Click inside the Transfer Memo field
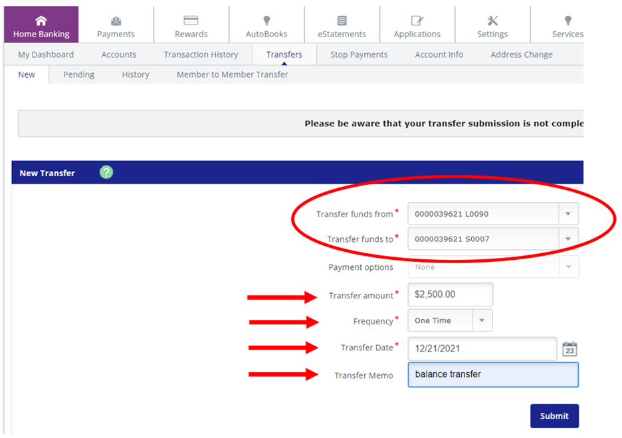The width and height of the screenshot is (622, 438). (493, 374)
